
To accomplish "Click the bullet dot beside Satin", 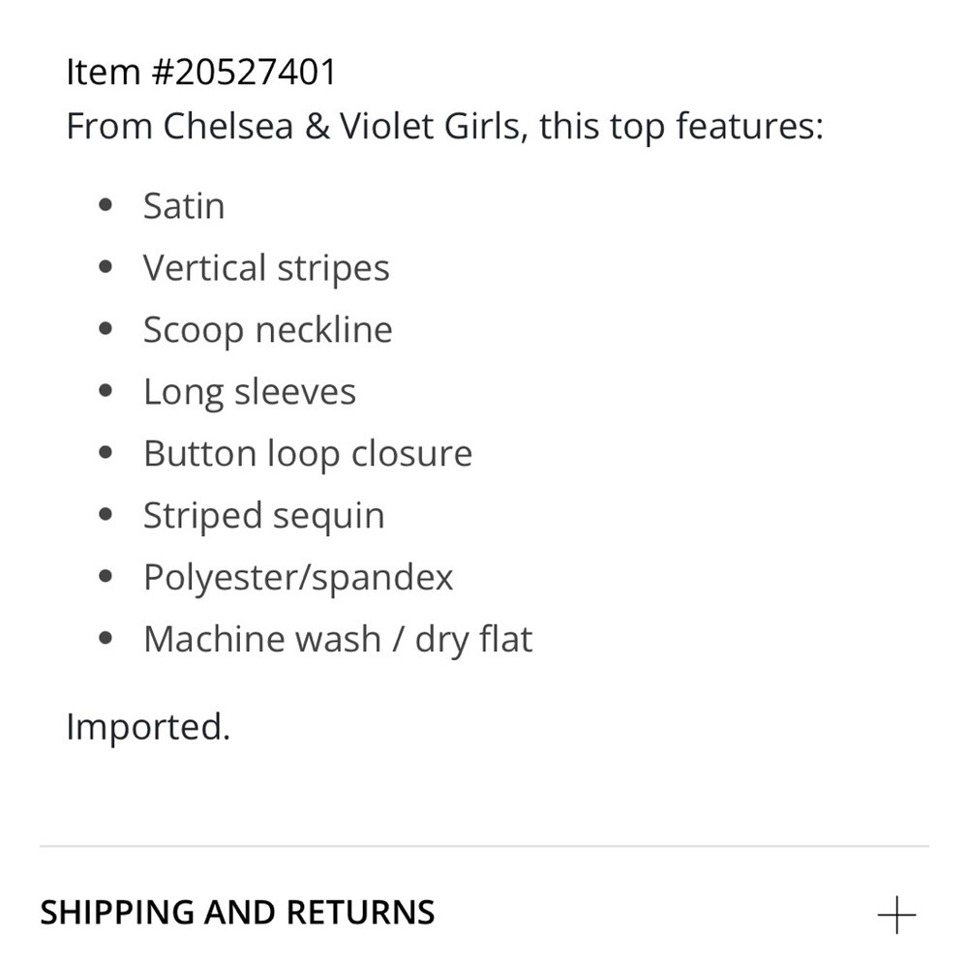I will point(106,205).
